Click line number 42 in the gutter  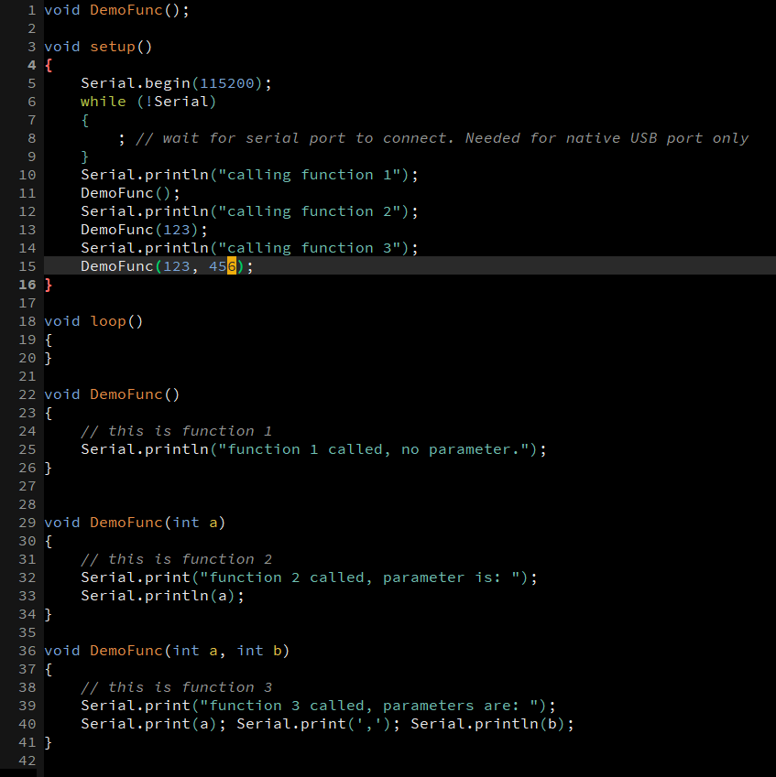coord(27,761)
